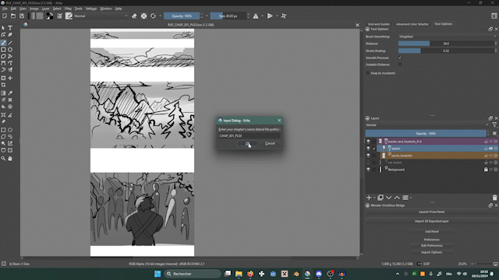Viewport: 499px width, 280px height.
Task: Hide the panel_template layer eye icon
Action: point(368,156)
